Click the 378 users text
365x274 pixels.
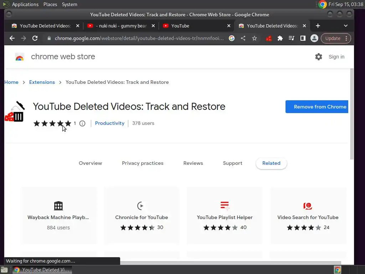[x=143, y=123]
